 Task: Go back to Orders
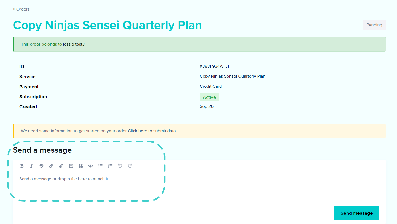click(x=21, y=9)
